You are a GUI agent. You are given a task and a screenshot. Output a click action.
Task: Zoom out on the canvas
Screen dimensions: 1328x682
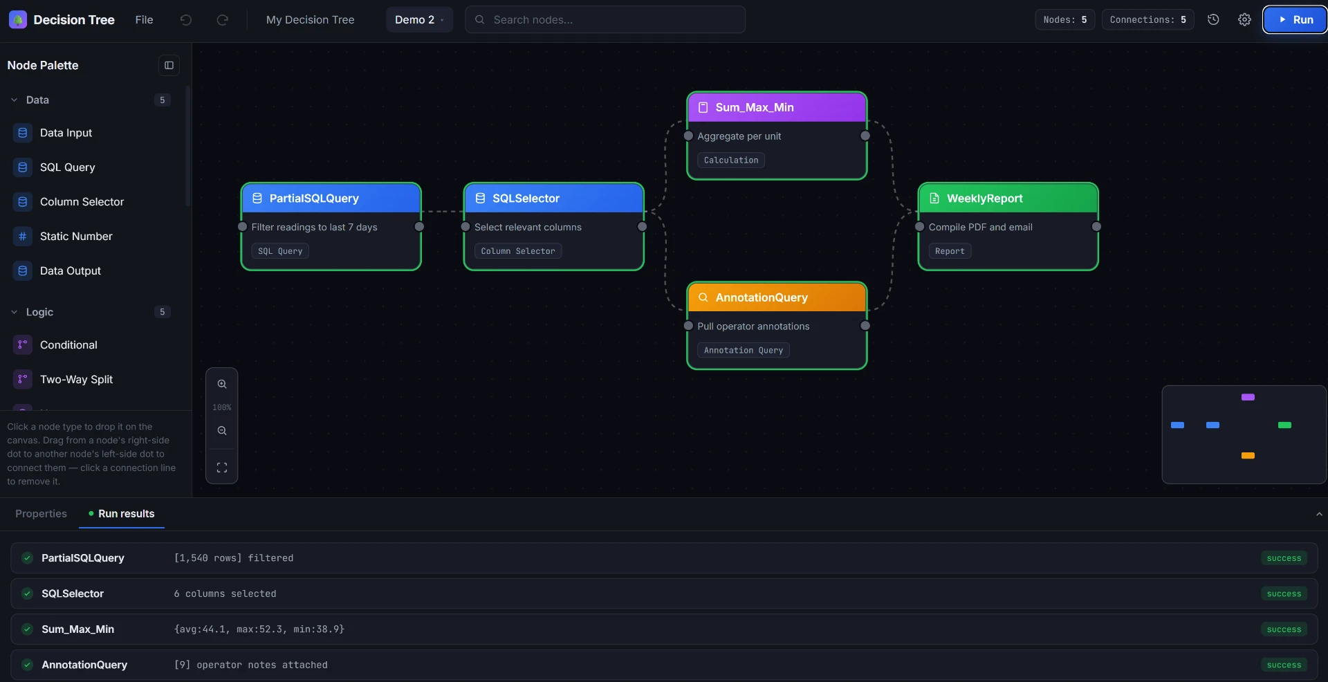coord(222,430)
